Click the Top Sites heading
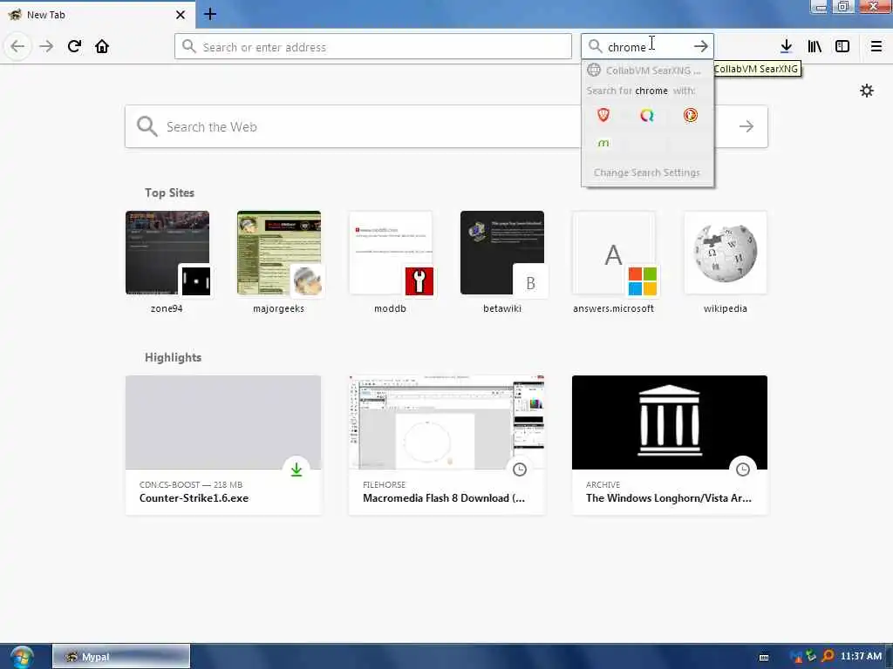The height and width of the screenshot is (669, 893). [170, 193]
